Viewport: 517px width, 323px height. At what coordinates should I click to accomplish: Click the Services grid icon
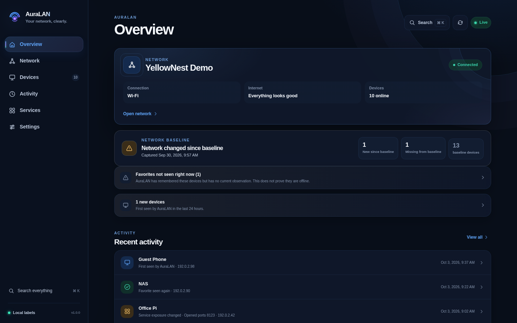(12, 111)
